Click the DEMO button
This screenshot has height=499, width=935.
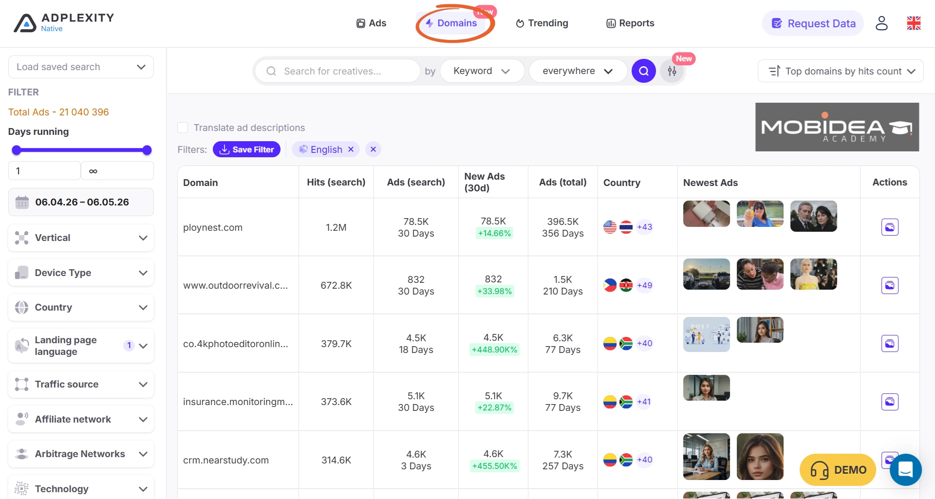838,470
